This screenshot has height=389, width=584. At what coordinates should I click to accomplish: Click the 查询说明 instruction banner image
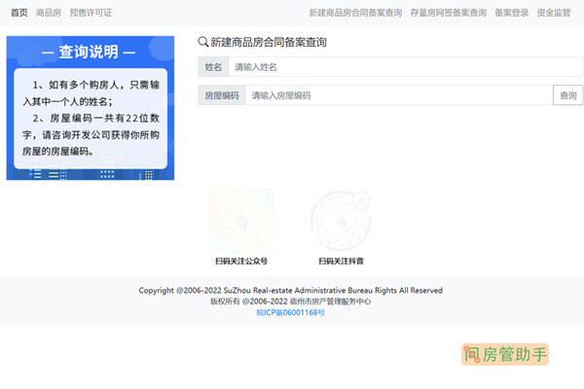[x=91, y=108]
